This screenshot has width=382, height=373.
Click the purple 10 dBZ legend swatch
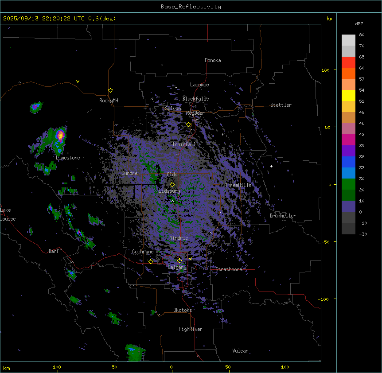(348, 206)
